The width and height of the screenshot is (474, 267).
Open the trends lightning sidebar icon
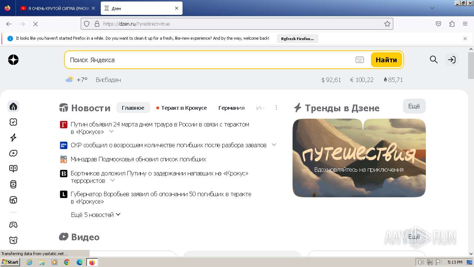click(x=13, y=138)
